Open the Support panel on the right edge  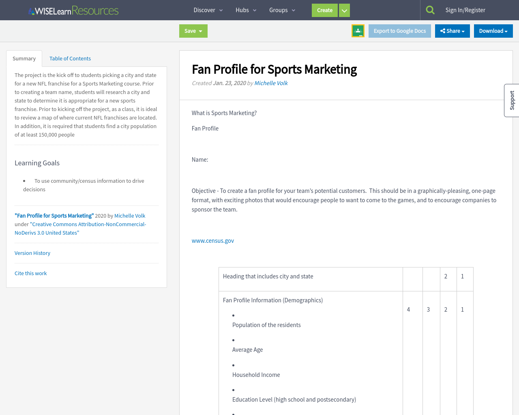coord(512,100)
